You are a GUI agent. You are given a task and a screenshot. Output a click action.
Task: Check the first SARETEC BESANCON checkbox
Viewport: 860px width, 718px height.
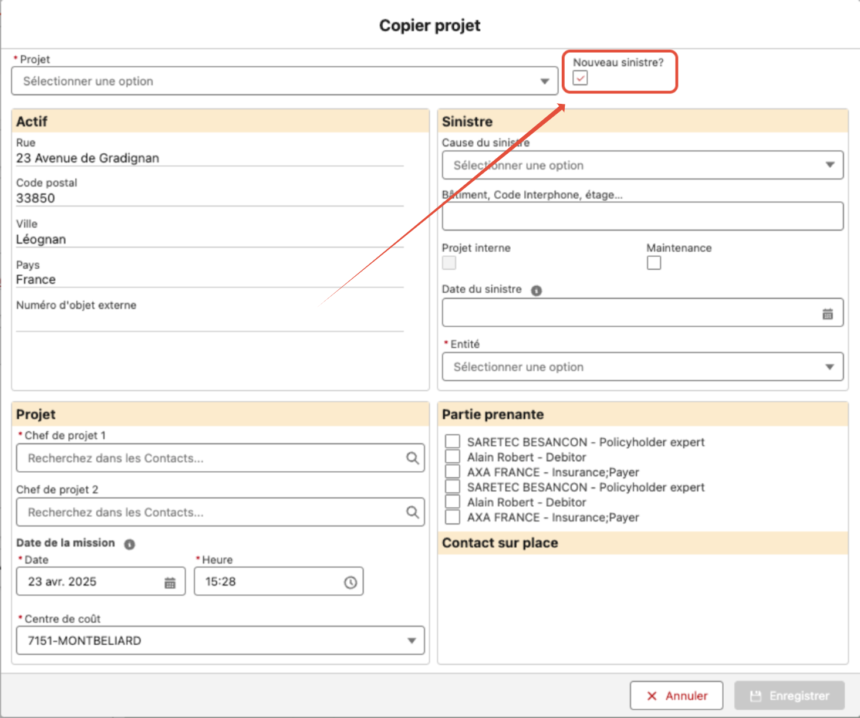[453, 441]
